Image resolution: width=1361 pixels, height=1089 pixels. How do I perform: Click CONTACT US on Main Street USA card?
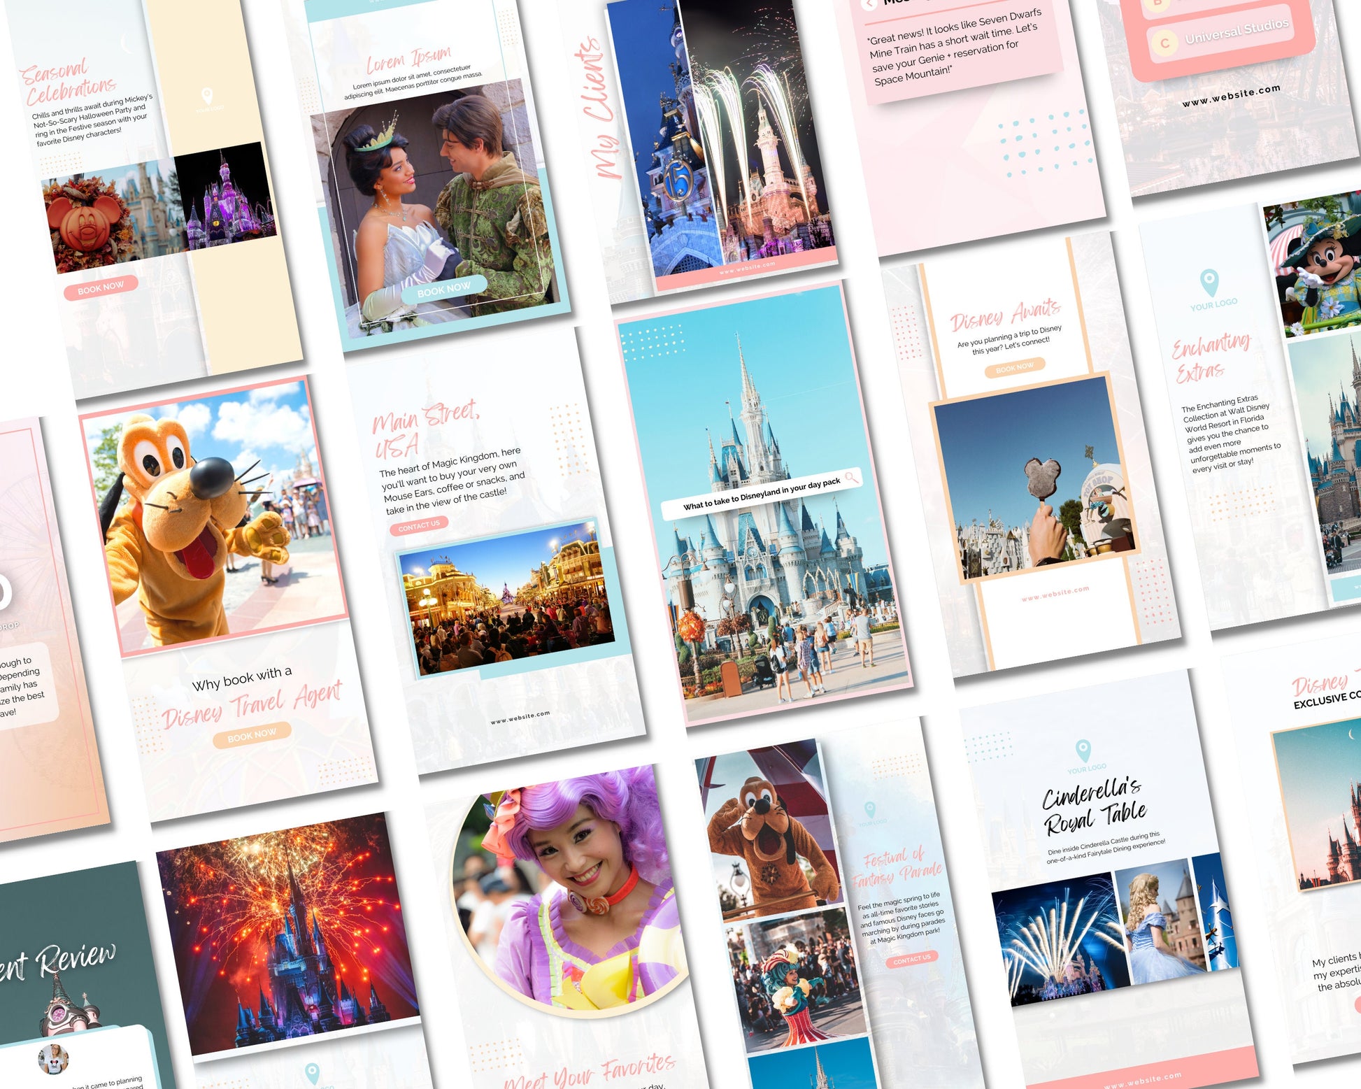point(419,525)
